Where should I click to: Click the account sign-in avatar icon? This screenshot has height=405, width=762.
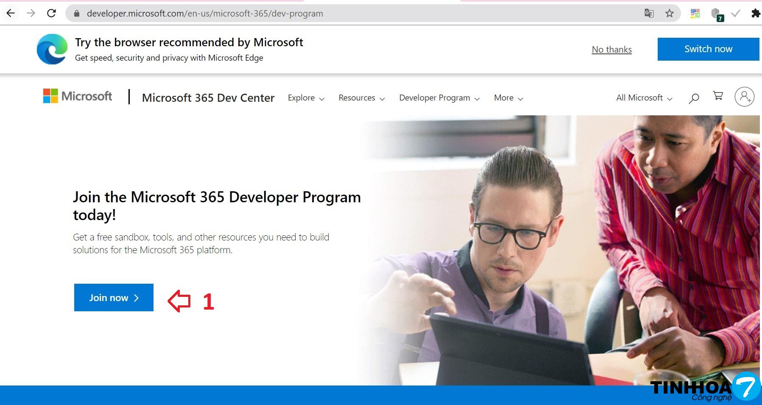[744, 97]
